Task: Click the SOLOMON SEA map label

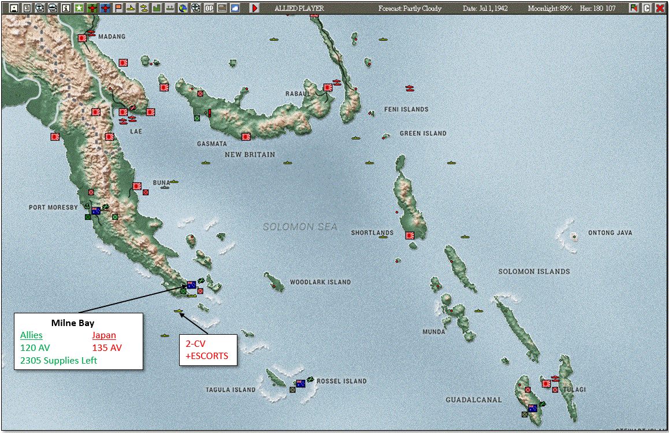Action: click(300, 227)
